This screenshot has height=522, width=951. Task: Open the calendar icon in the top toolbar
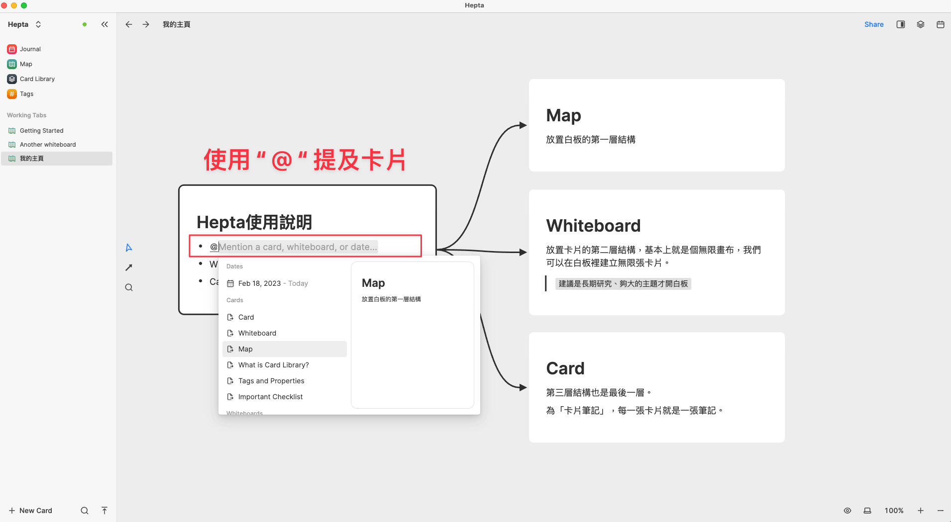(x=940, y=24)
